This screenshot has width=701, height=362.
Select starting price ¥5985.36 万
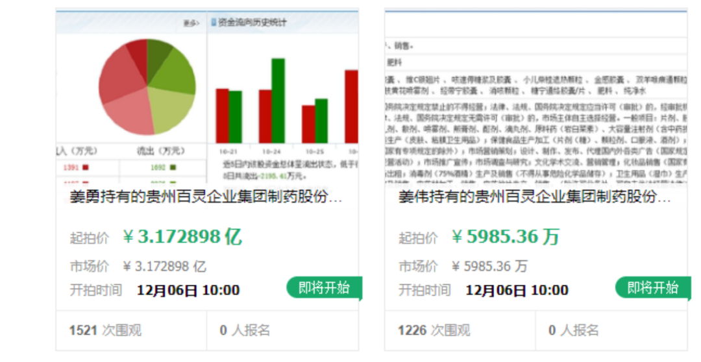pos(506,237)
